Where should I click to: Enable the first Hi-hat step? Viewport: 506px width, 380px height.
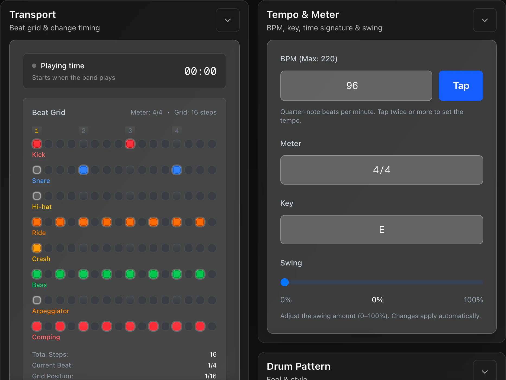coord(37,196)
